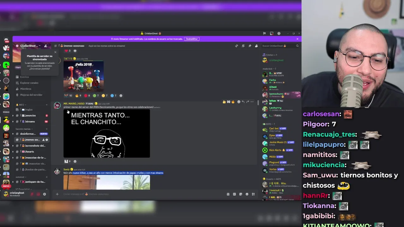Viewport: 404px width, 227px height.
Task: Click the green circle reaction on Feliz 2018
Action: [96, 96]
